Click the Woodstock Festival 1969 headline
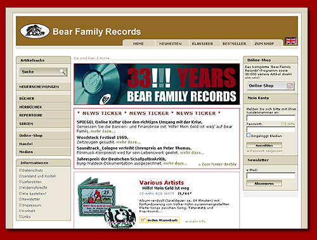This screenshot has height=240, width=317. [103, 137]
